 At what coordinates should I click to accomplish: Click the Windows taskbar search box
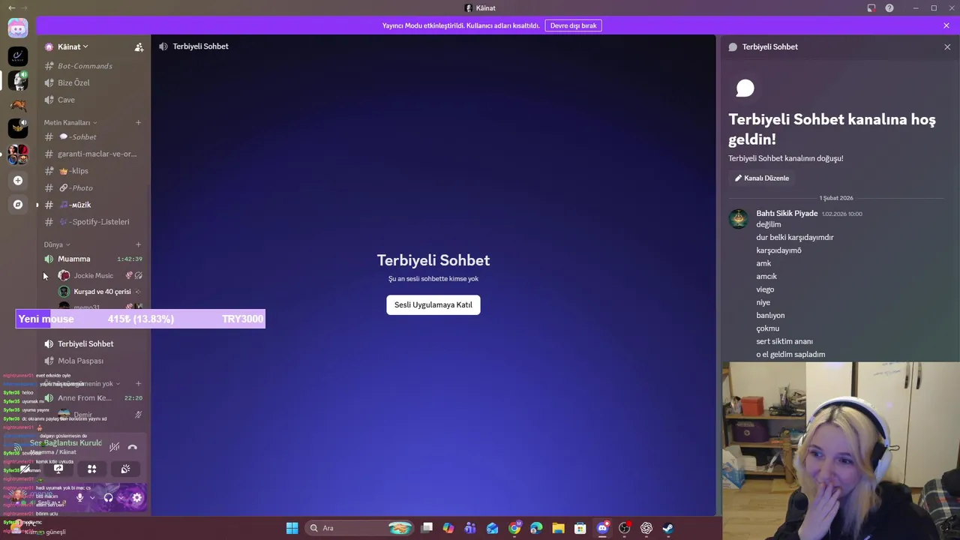(x=360, y=528)
